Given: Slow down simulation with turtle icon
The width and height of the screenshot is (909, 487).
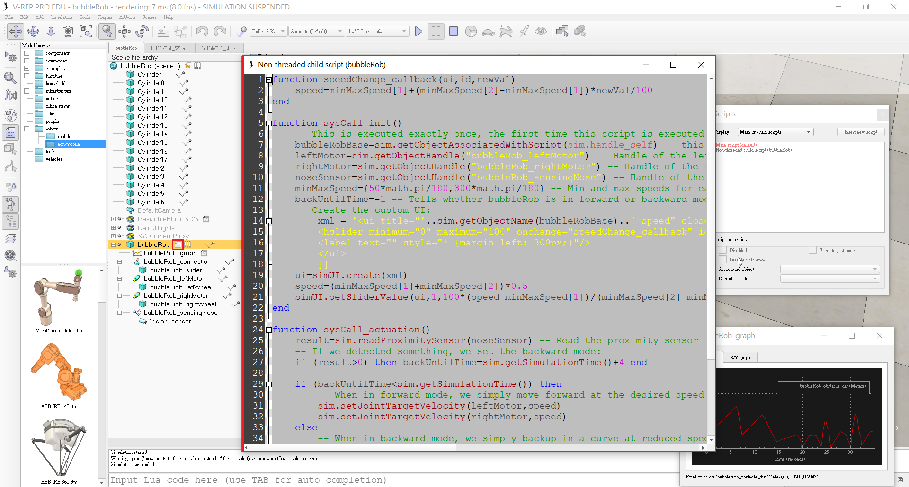Looking at the screenshot, I should click(488, 32).
